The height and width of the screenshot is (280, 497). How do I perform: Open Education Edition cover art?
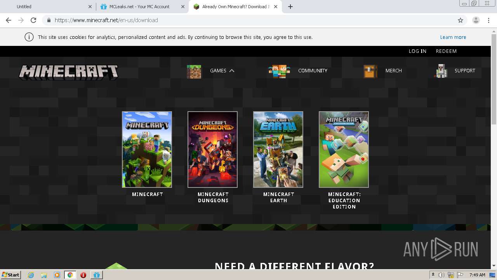click(x=344, y=149)
